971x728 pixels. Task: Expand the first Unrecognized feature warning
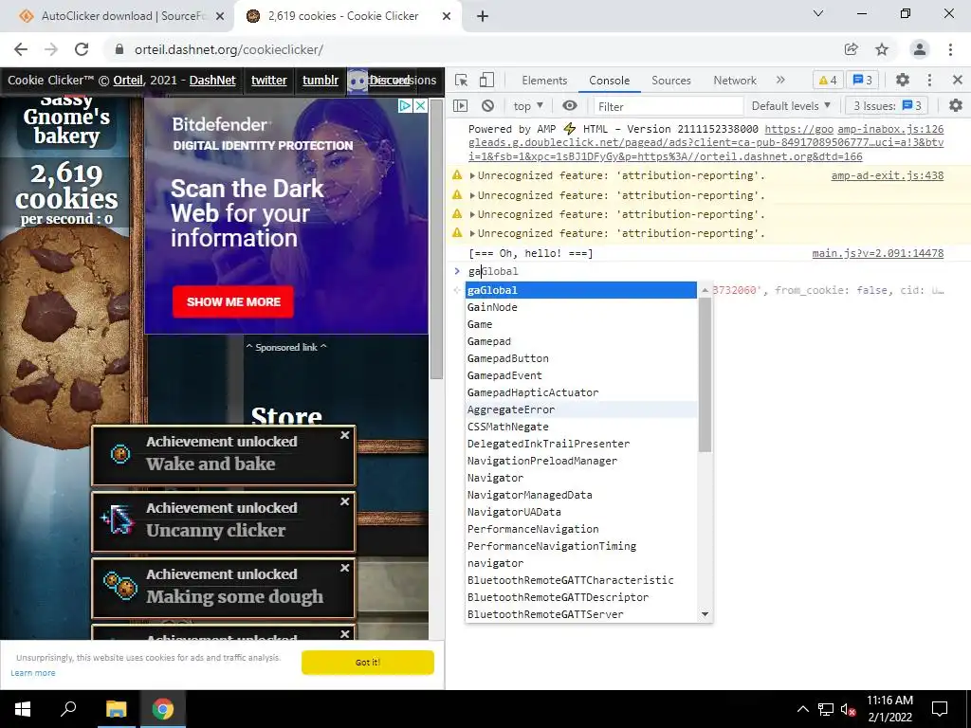coord(472,175)
